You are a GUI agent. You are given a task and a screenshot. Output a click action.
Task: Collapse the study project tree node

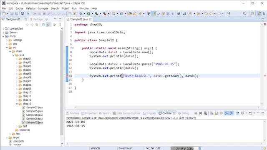[3, 36]
